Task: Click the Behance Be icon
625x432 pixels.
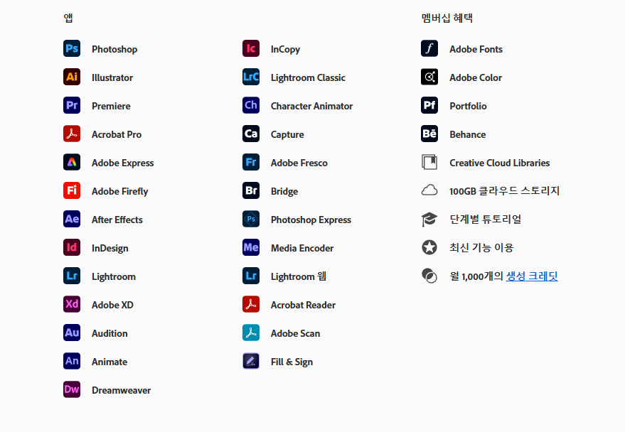Action: click(429, 134)
